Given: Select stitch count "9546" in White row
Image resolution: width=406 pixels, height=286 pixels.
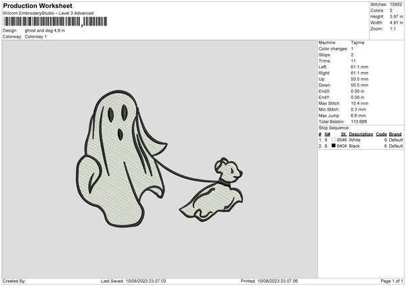Looking at the screenshot, I should point(342,140).
